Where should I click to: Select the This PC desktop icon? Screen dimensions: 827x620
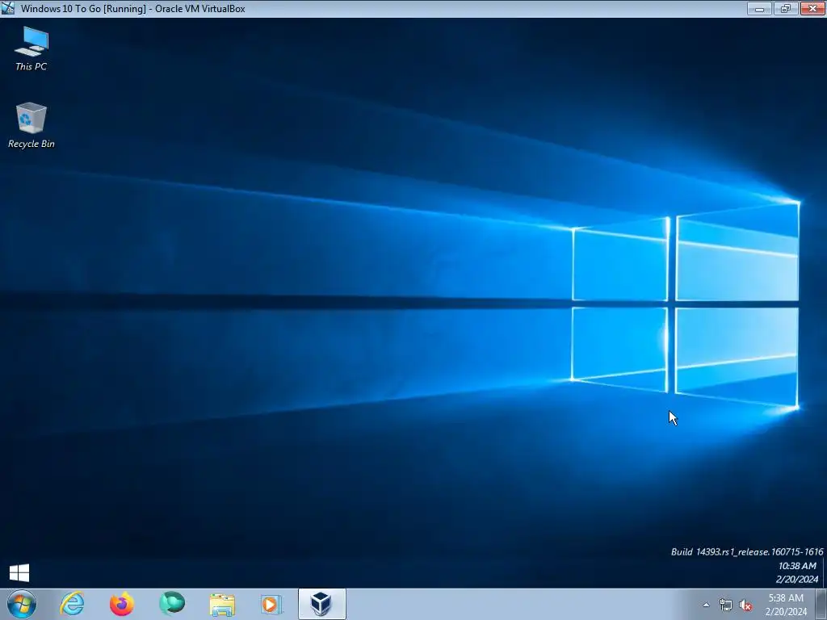(x=31, y=48)
